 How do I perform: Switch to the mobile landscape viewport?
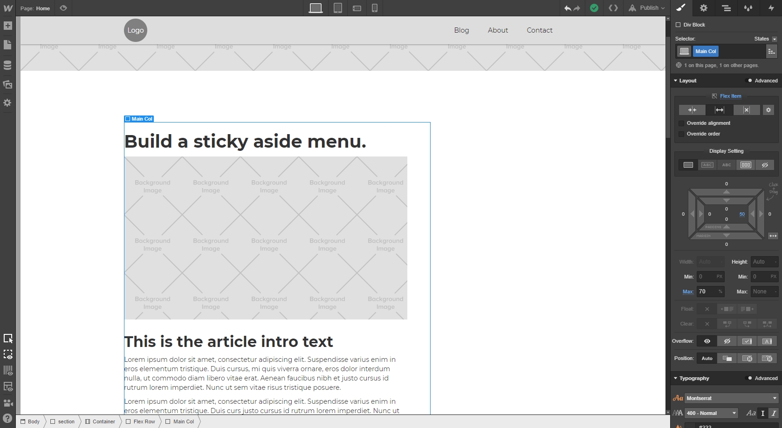[357, 8]
